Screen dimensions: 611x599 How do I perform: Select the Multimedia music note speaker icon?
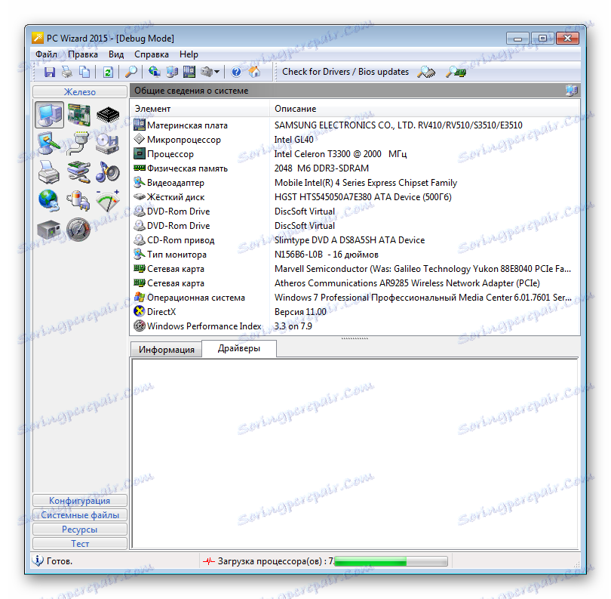[x=108, y=172]
